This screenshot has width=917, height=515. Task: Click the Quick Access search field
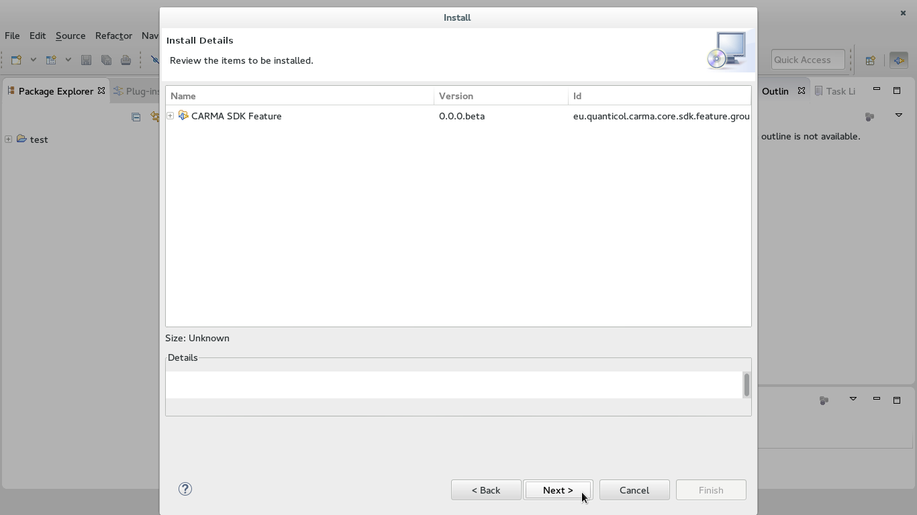point(808,60)
